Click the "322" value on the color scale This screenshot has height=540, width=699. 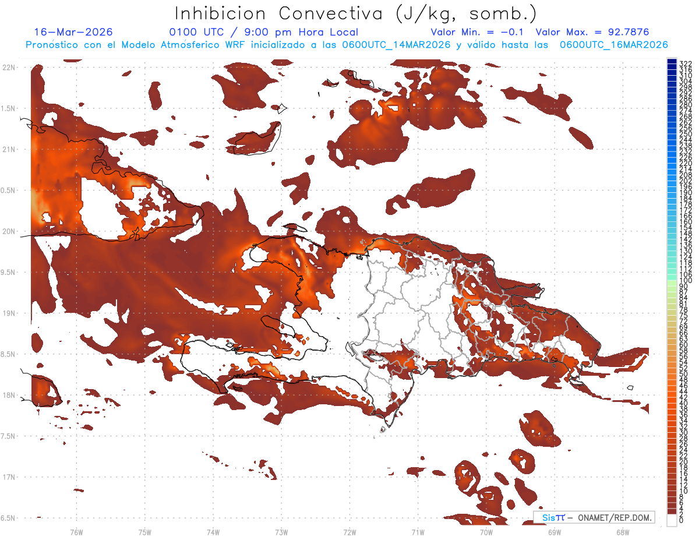[685, 63]
